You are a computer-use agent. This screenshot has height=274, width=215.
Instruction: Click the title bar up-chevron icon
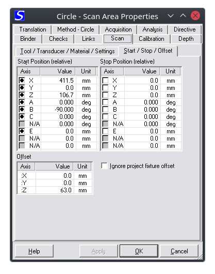point(183,16)
